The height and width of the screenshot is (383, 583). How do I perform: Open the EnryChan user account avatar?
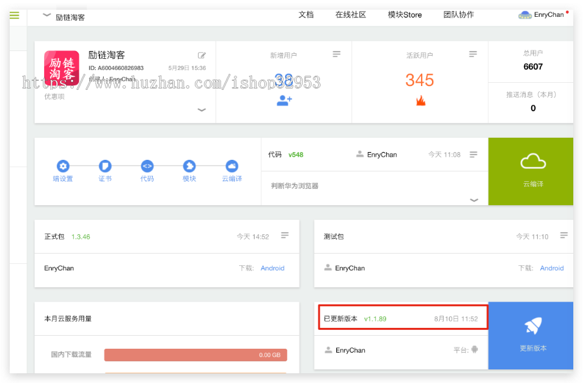pos(525,15)
